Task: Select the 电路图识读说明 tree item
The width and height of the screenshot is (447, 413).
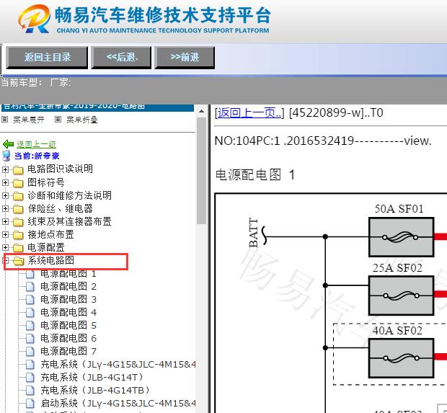Action: (x=60, y=169)
